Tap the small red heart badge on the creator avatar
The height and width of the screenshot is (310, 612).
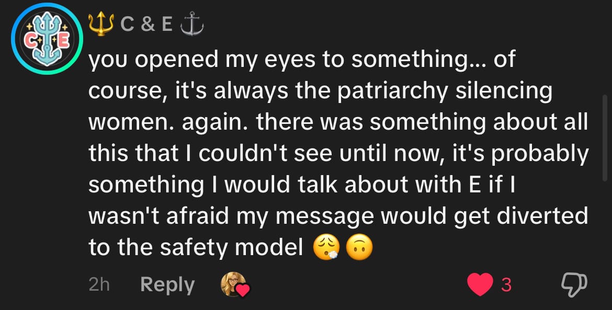[243, 289]
